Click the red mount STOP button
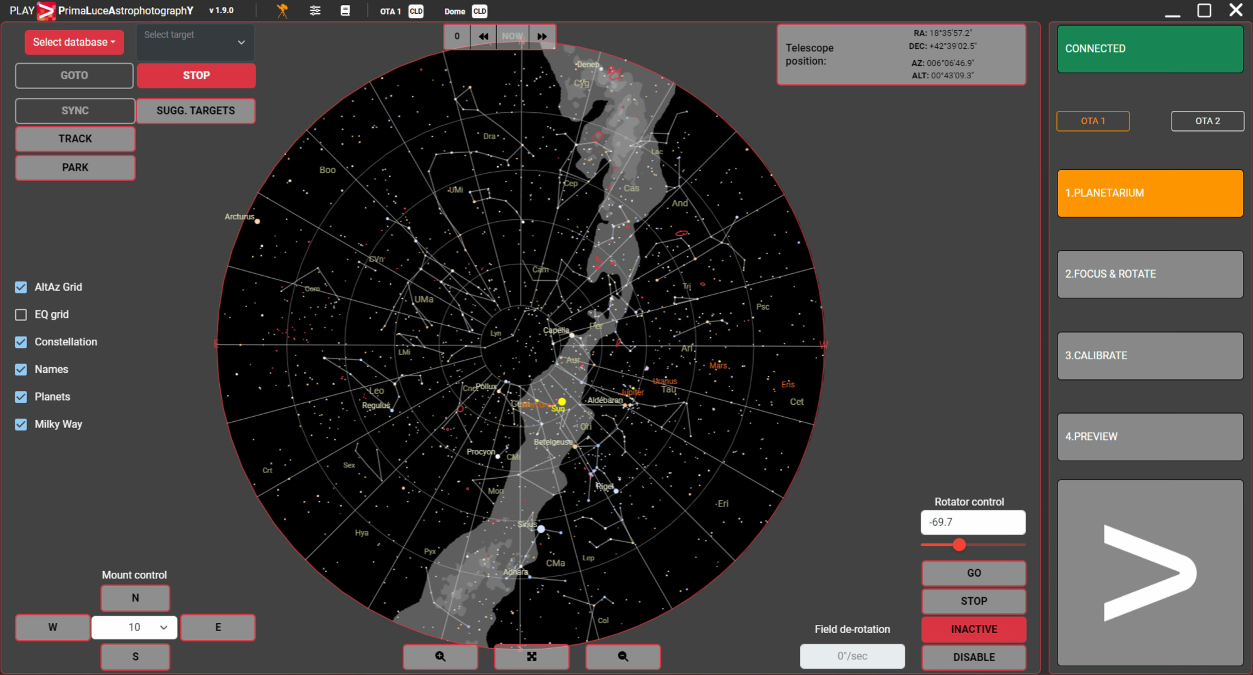This screenshot has height=675, width=1253. tap(196, 75)
